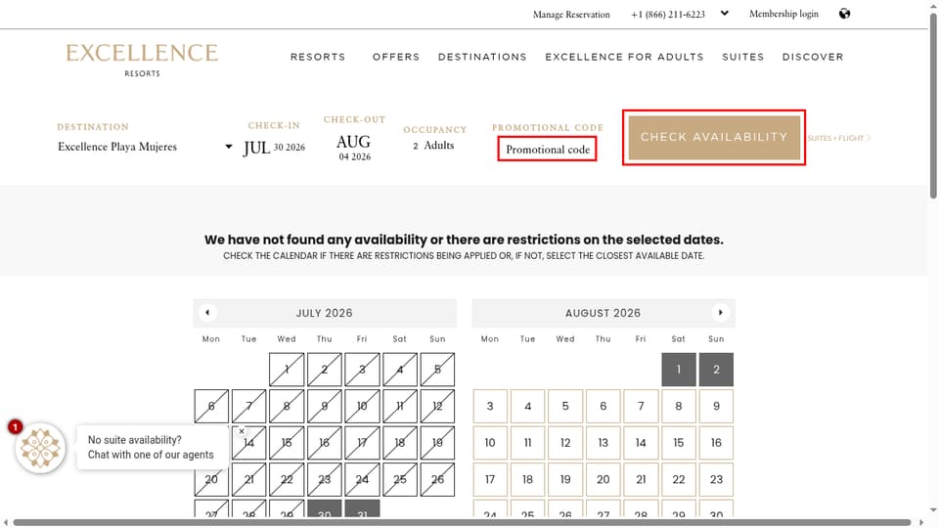This screenshot has width=939, height=528.
Task: Select August 23 in the calendar
Action: 716,479
